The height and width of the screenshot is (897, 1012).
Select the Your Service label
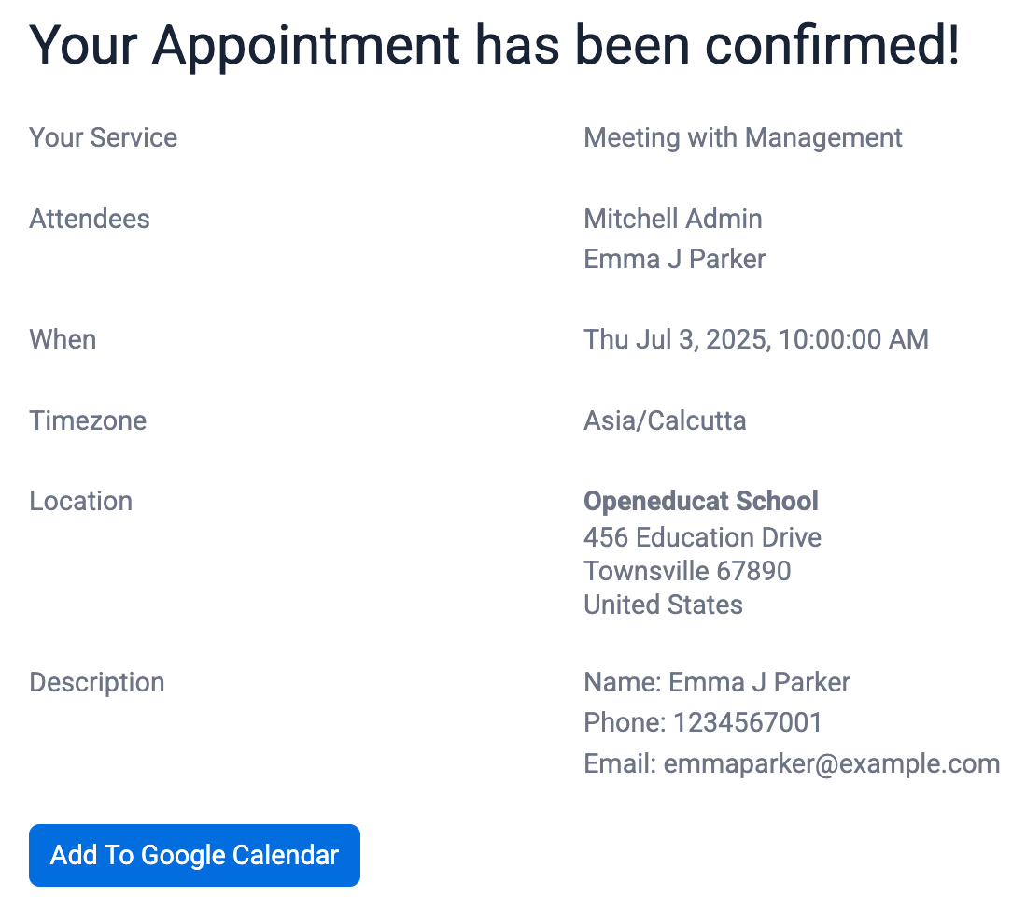point(103,137)
